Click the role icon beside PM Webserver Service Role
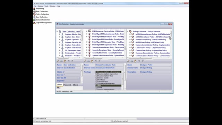222x125 pixels. (89, 31)
